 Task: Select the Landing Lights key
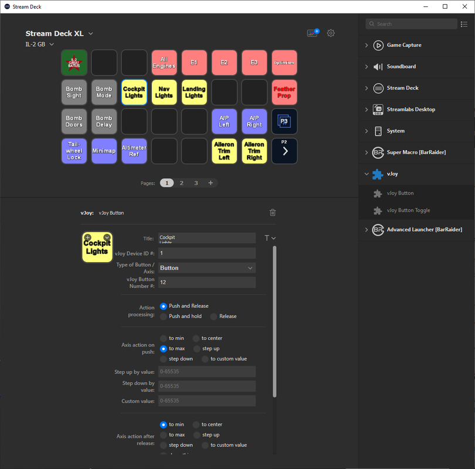[194, 92]
